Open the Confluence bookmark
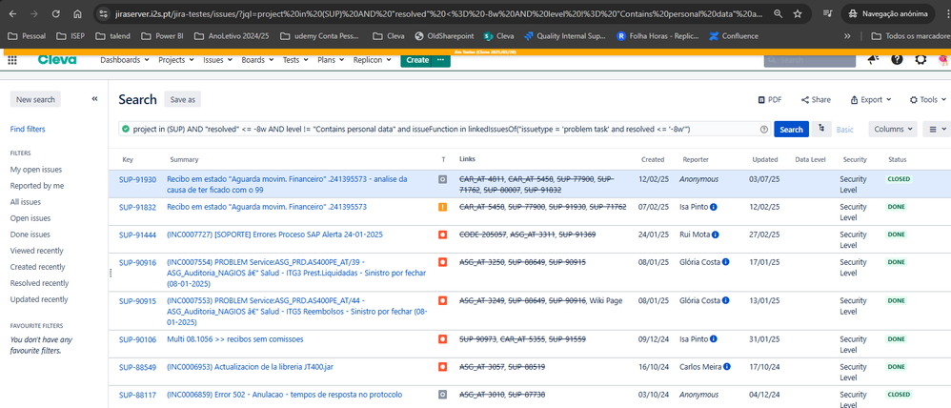The height and width of the screenshot is (408, 951). [734, 36]
